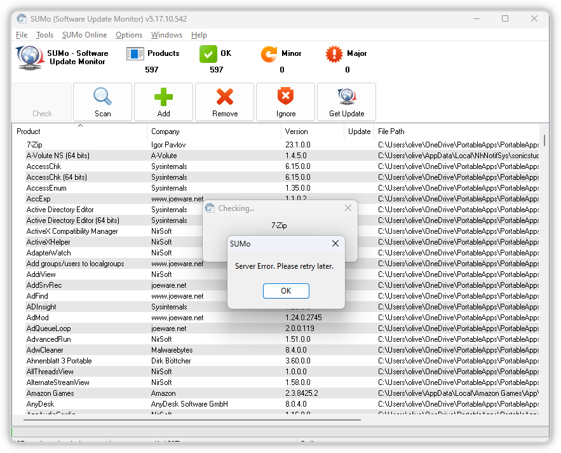Open the SUMo Online menu
Image resolution: width=561 pixels, height=453 pixels.
84,35
